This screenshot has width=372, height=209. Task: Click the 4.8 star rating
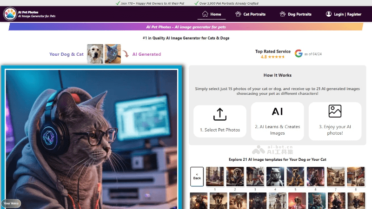point(272,57)
